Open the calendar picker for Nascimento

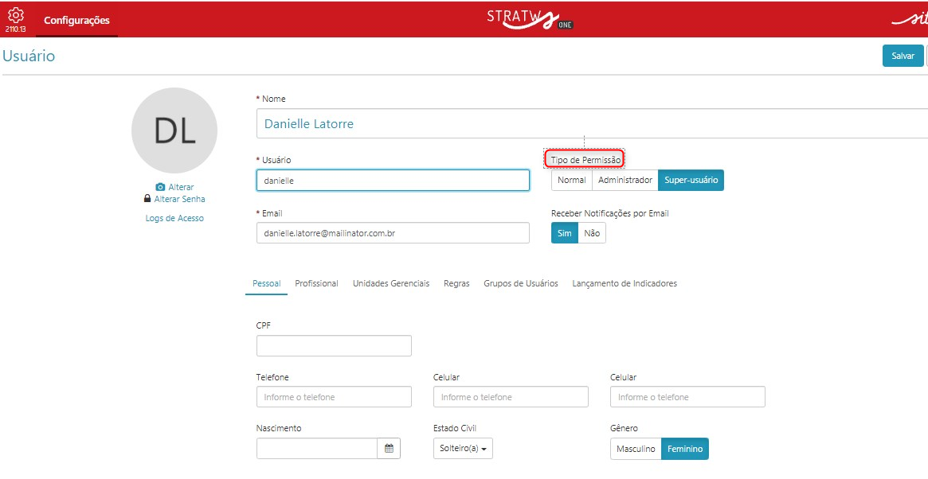coord(389,448)
